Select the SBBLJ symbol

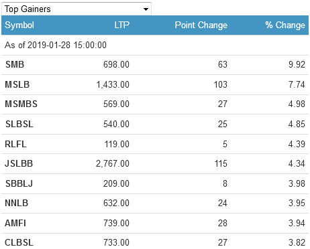pos(19,183)
